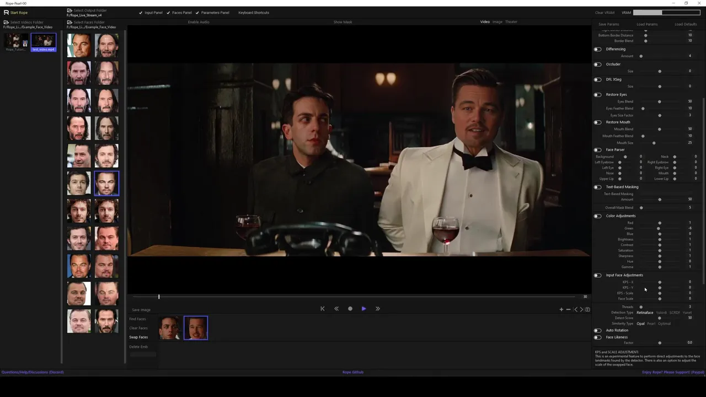Open the Select Videos Folder icon
This screenshot has height=397, width=706.
(6, 23)
